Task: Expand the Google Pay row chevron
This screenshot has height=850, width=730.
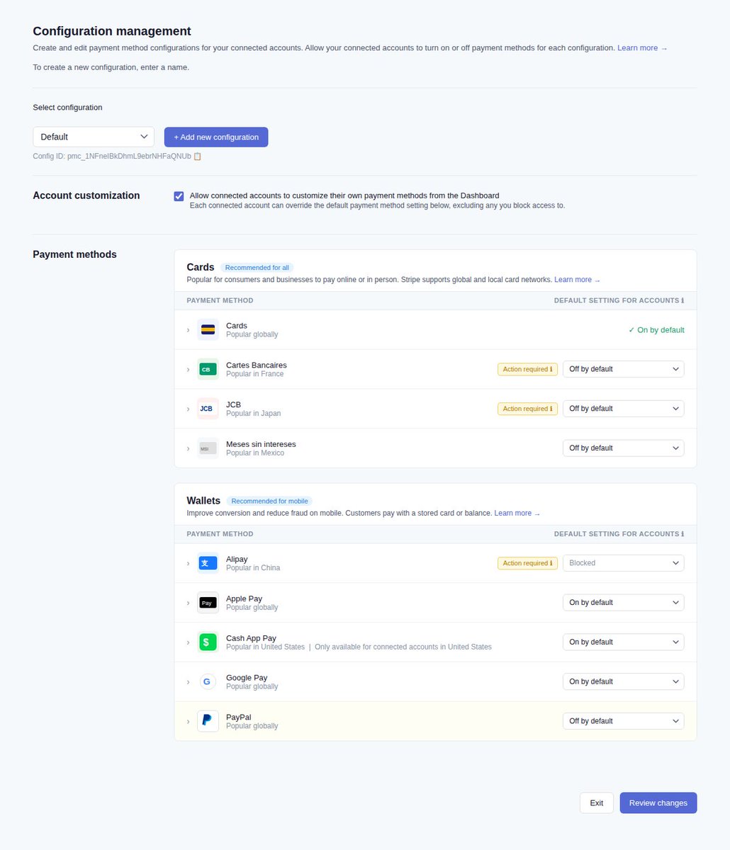Action: (x=189, y=683)
